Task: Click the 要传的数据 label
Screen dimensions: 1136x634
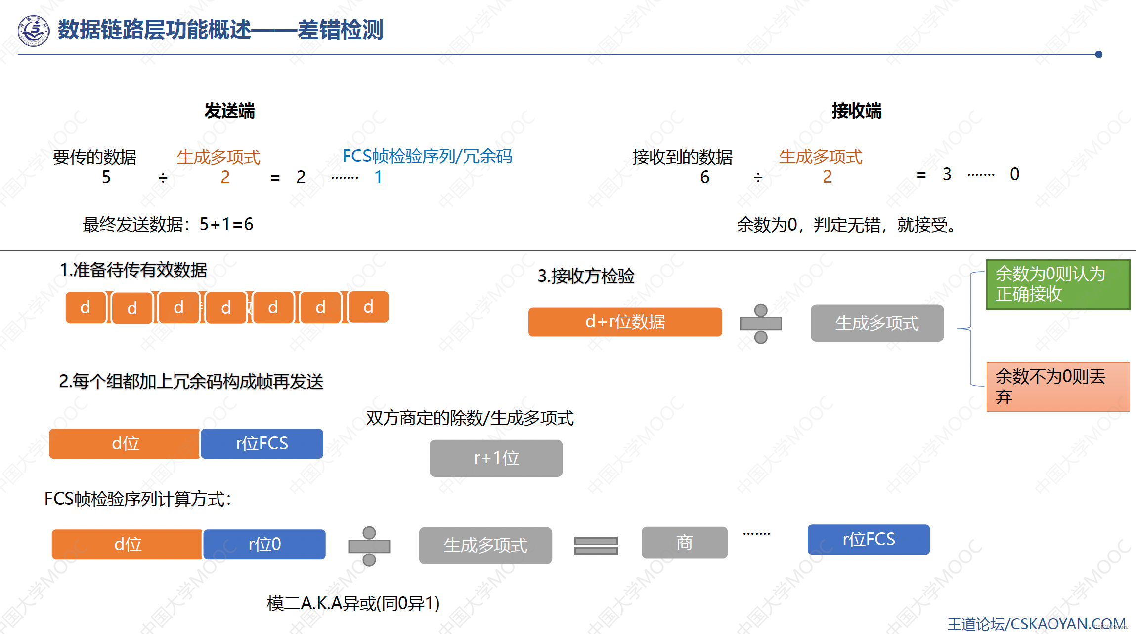Action: [x=94, y=158]
